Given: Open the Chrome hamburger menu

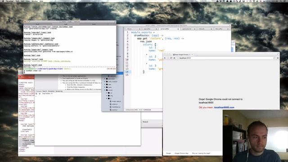Looking at the screenshot, I should (x=278, y=58).
